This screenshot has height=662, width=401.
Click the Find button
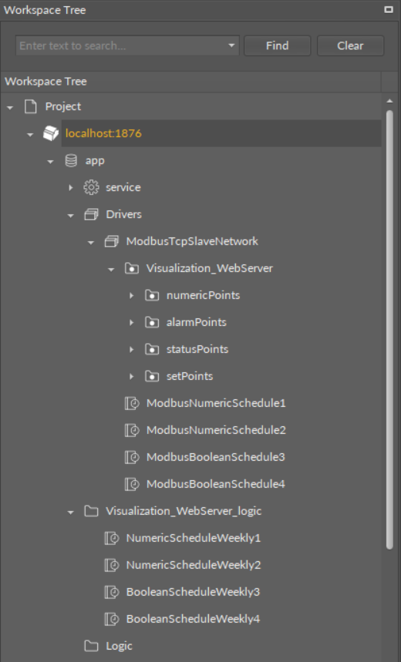[277, 45]
